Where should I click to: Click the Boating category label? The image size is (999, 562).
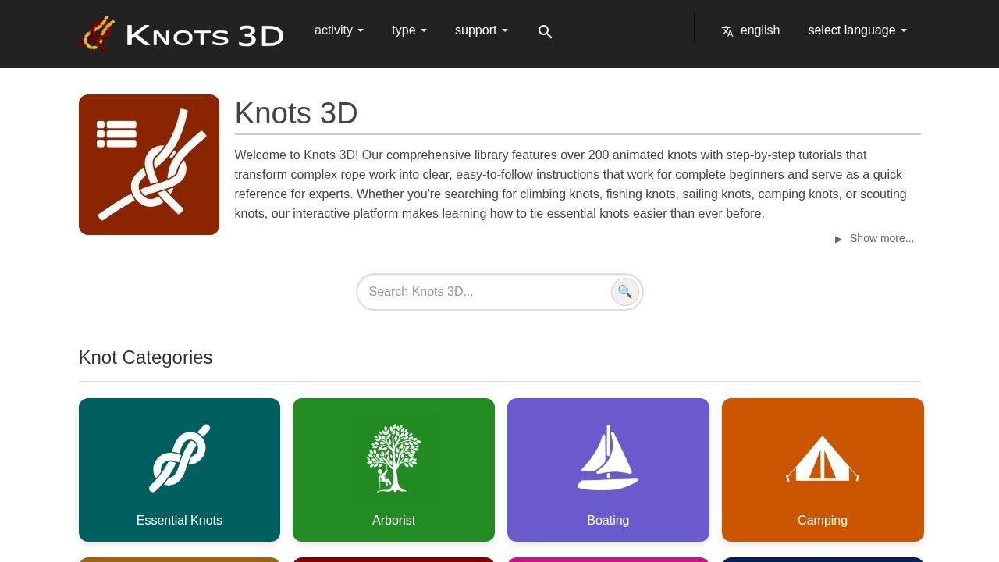(608, 520)
